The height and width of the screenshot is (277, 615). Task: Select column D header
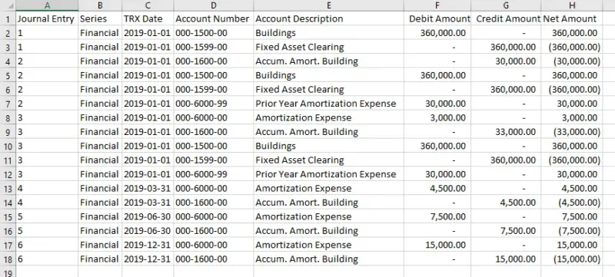214,5
